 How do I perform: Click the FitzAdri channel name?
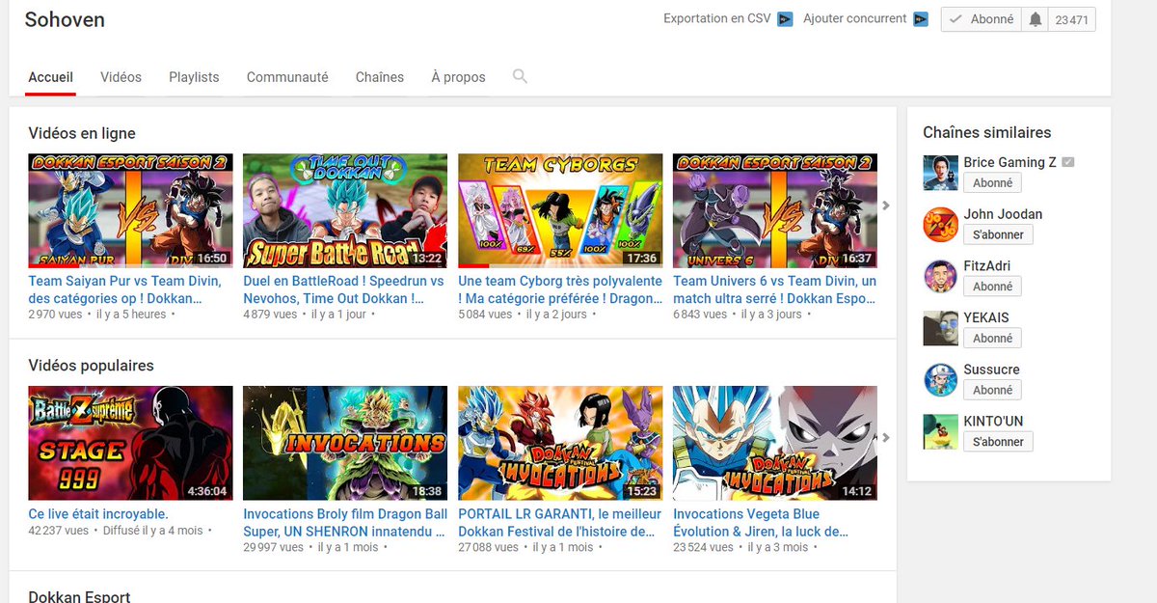tap(987, 266)
